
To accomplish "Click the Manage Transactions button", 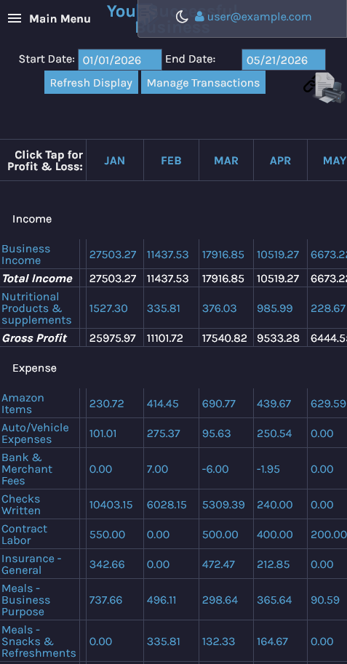I will (x=204, y=83).
